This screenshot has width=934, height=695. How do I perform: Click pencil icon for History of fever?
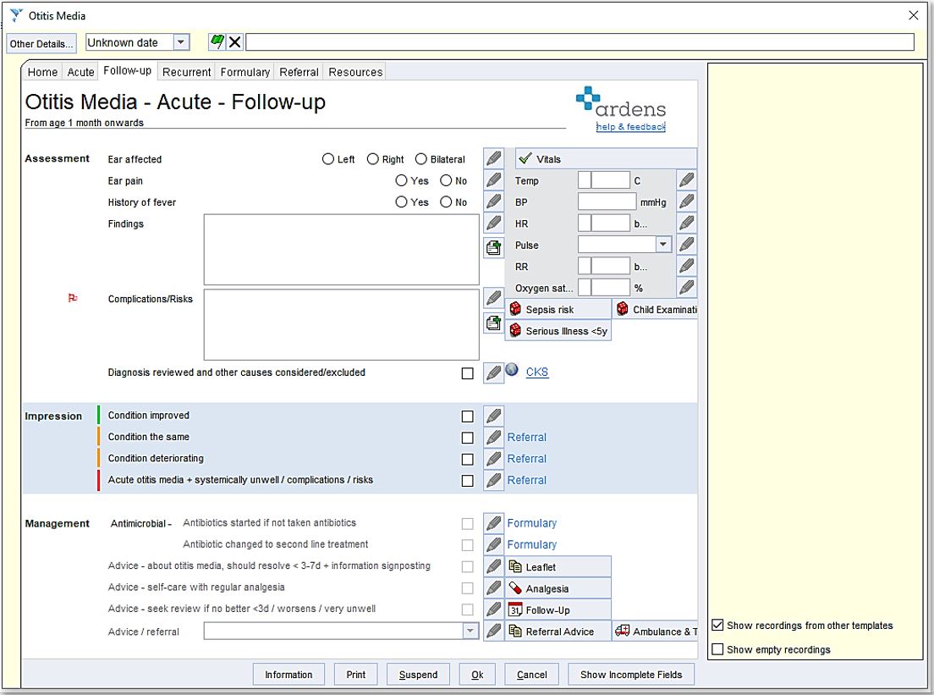tap(493, 201)
